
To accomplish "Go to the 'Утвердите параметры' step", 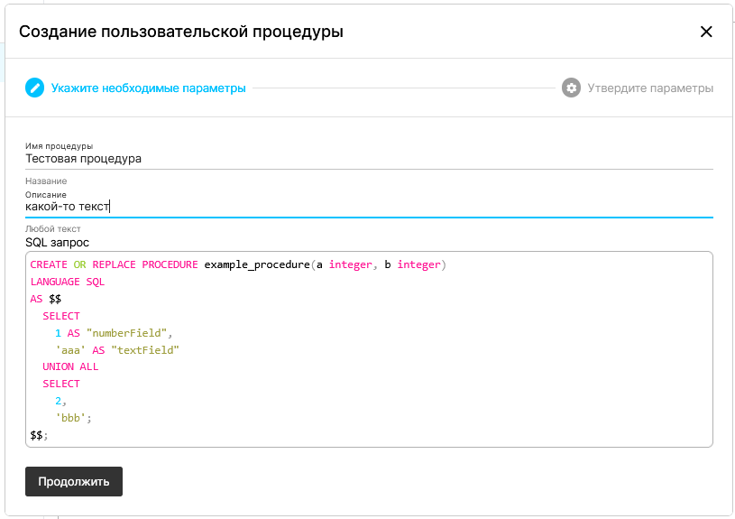I will tap(649, 88).
